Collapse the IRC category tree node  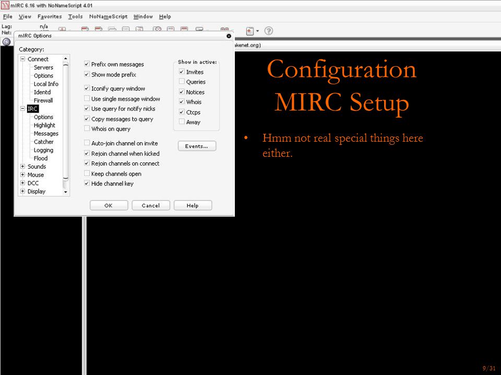(x=22, y=109)
